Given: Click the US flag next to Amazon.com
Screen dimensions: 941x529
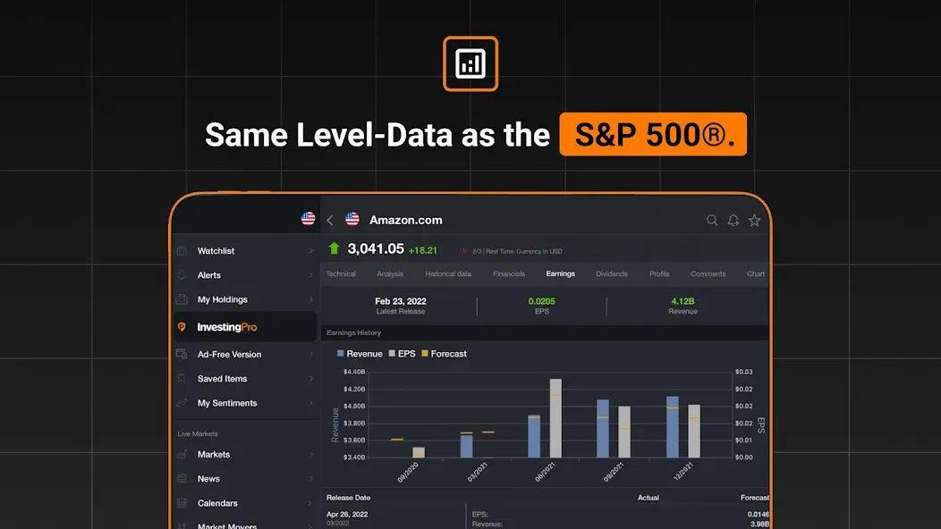Looking at the screenshot, I should coord(352,219).
